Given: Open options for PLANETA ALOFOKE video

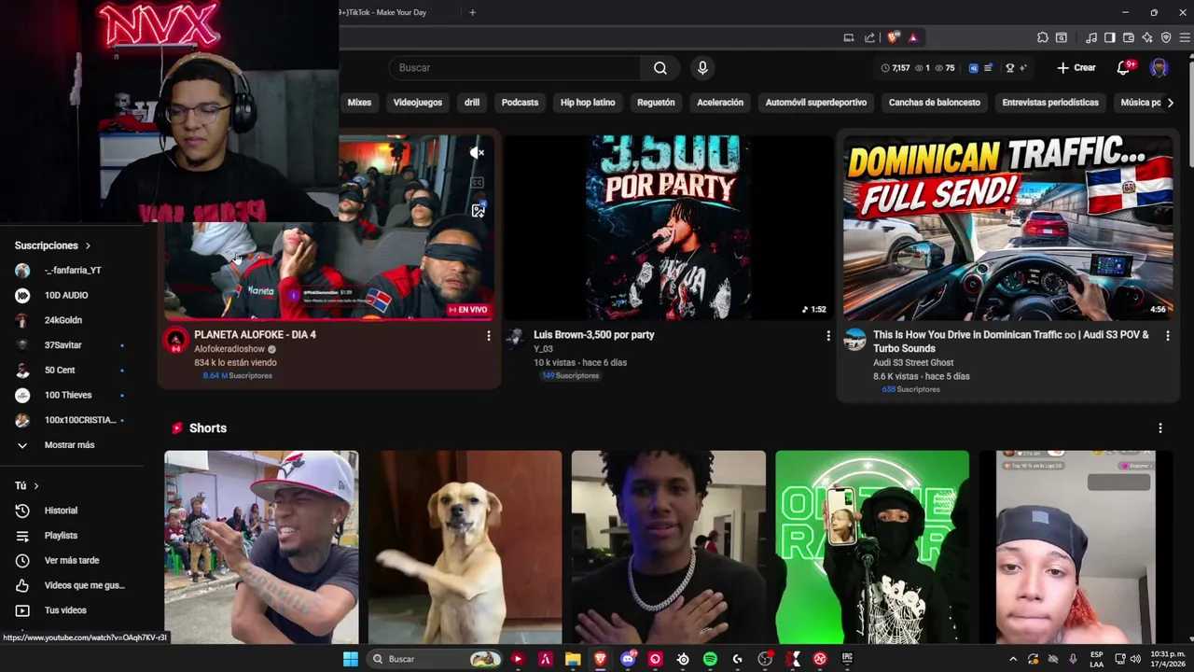Looking at the screenshot, I should [488, 335].
